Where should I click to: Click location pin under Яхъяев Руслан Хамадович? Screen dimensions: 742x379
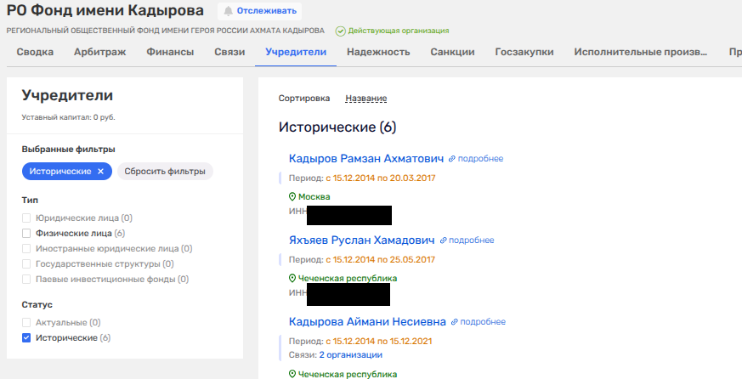click(x=292, y=278)
